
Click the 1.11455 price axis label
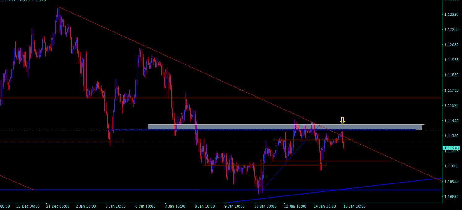tap(452, 121)
